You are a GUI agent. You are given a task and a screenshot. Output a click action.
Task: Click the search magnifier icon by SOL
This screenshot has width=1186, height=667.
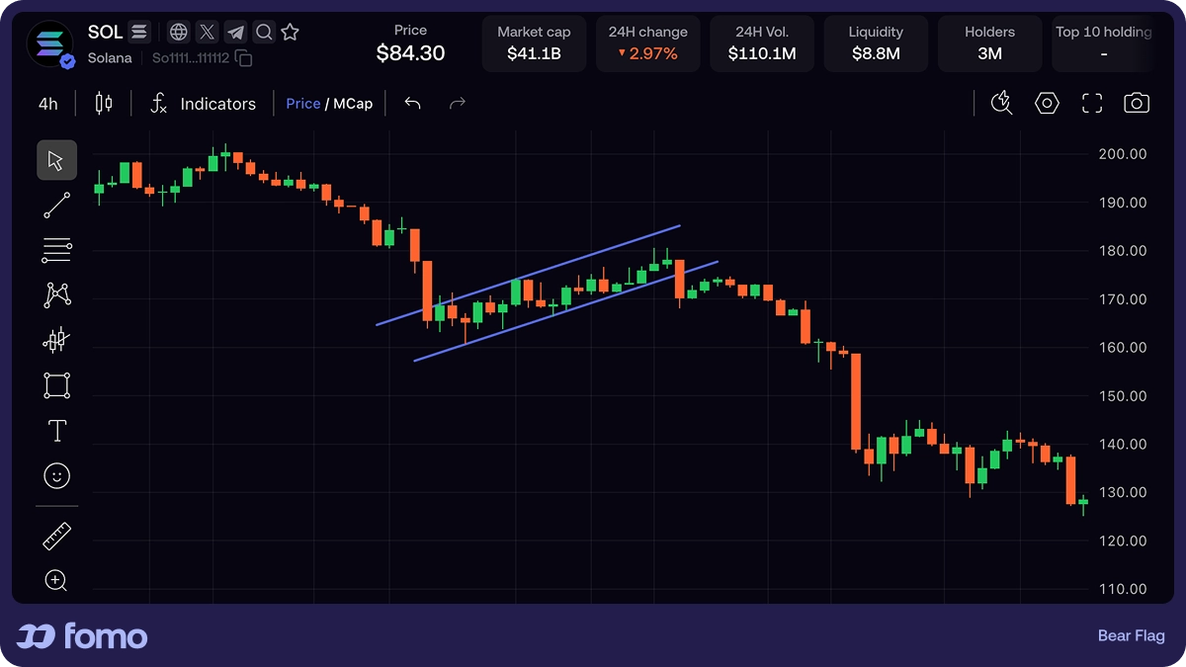click(x=264, y=33)
